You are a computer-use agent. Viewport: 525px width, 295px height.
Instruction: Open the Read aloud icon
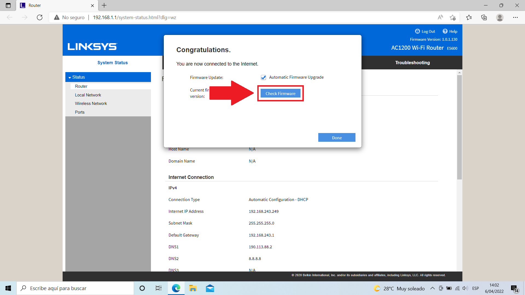[440, 17]
